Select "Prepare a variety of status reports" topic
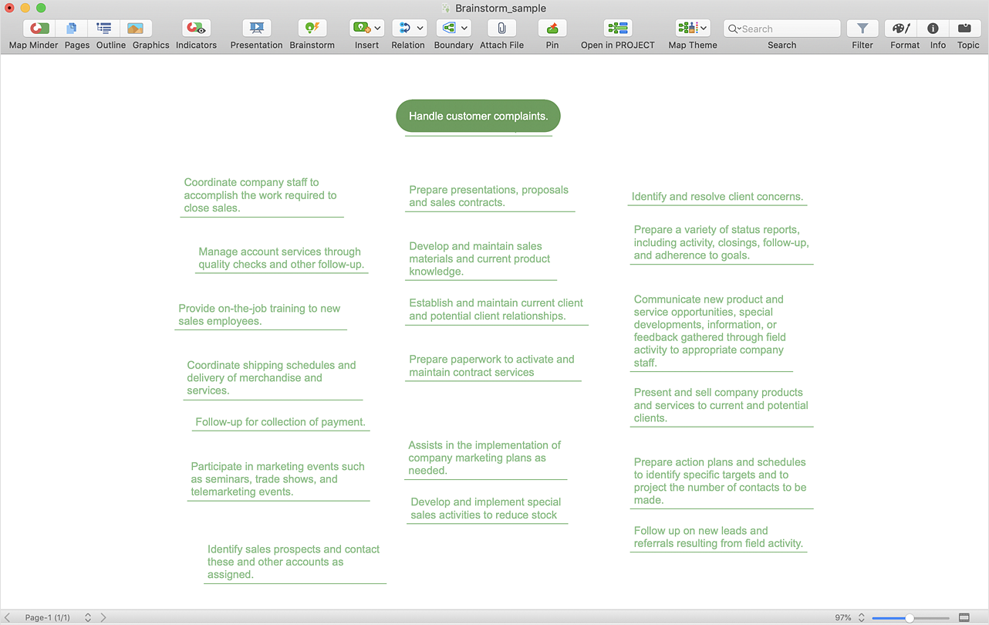989x625 pixels. (x=721, y=242)
